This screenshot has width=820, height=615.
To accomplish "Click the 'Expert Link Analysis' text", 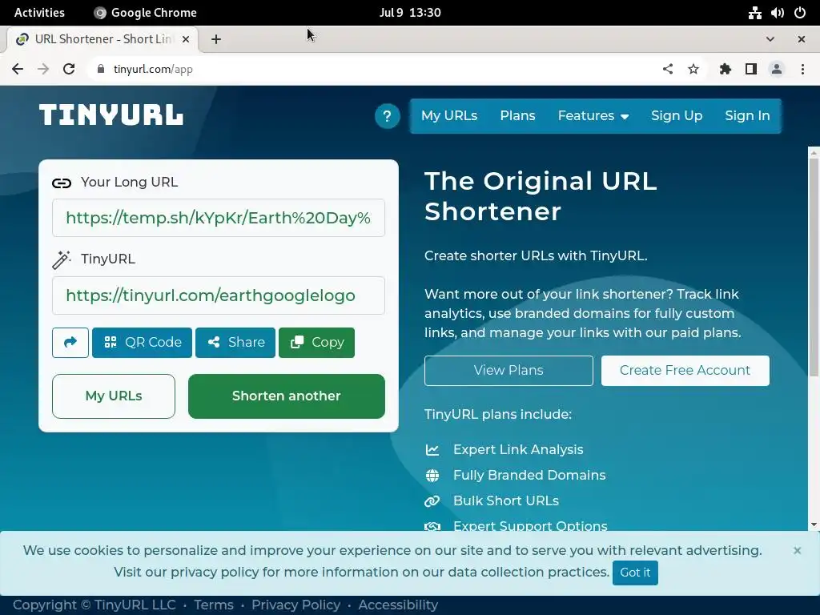I will pos(518,449).
